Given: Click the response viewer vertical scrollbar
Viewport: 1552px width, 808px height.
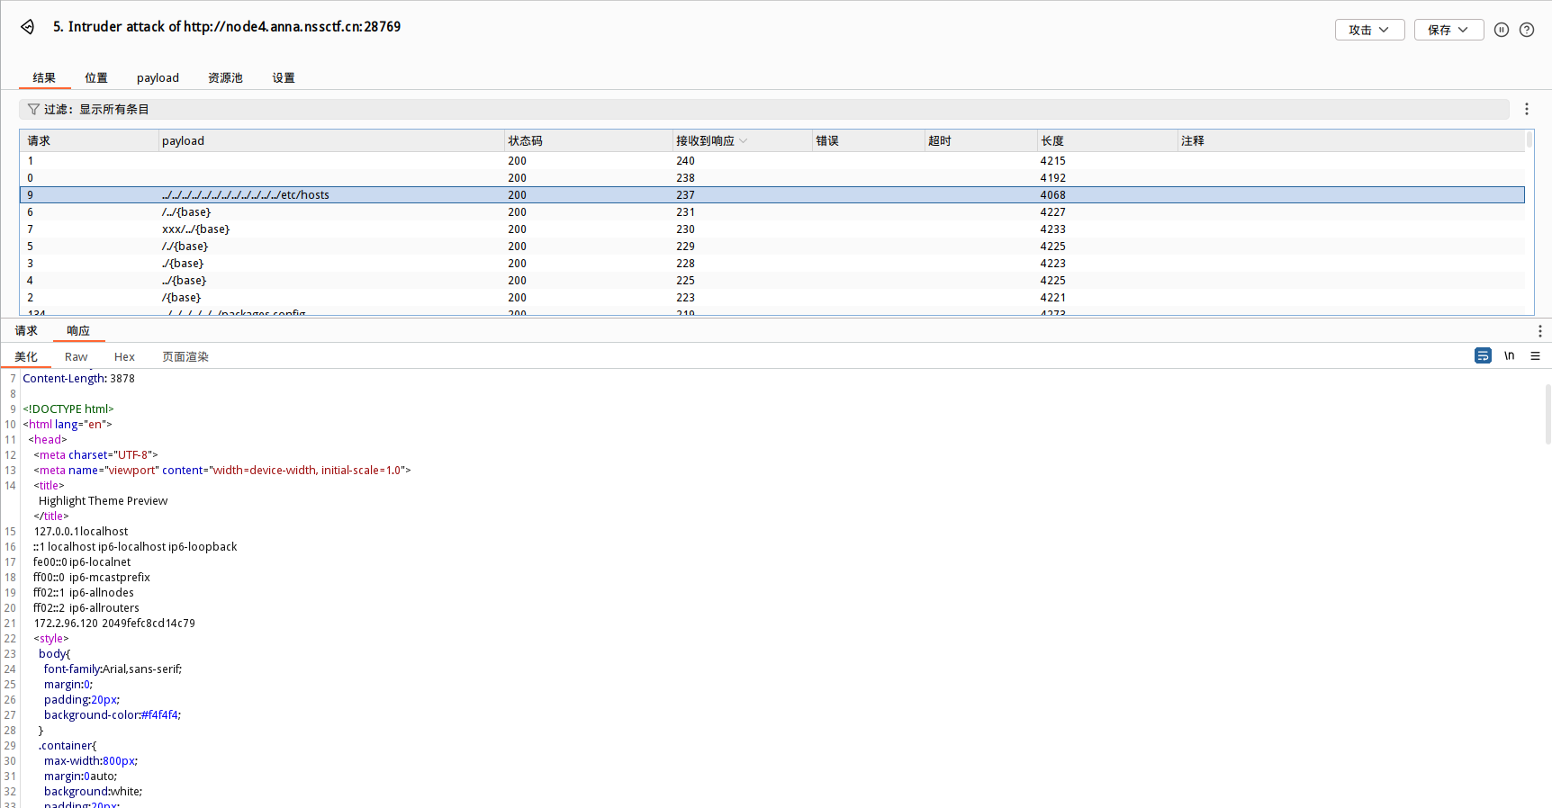Looking at the screenshot, I should 1547,414.
